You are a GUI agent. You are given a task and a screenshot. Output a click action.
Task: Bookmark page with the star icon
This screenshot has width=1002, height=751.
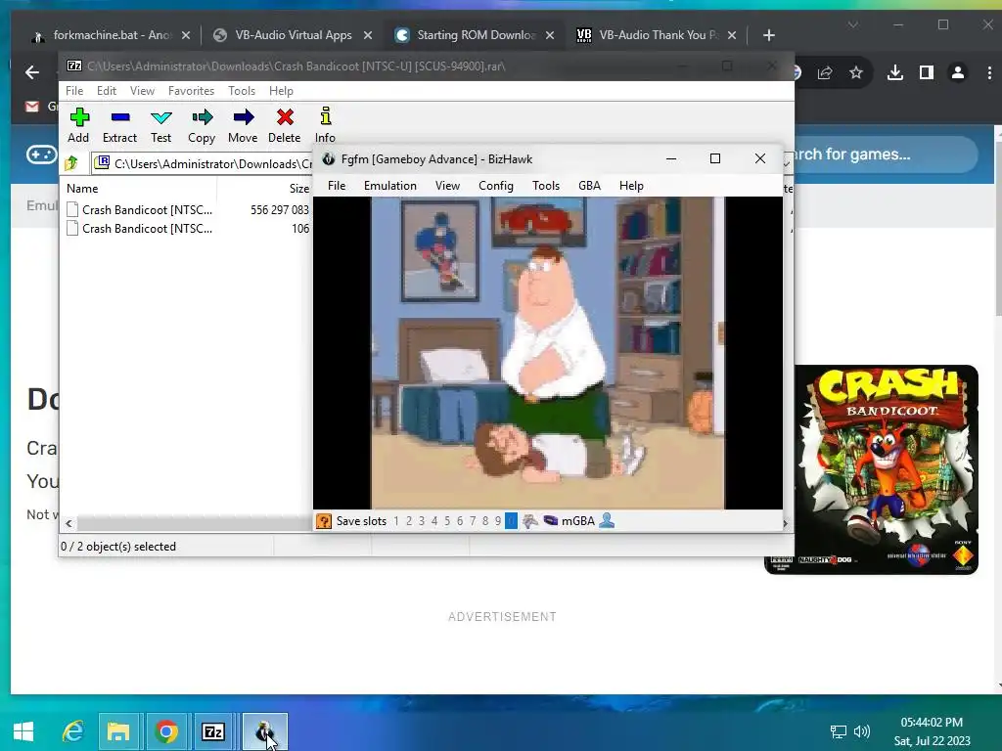click(x=856, y=72)
